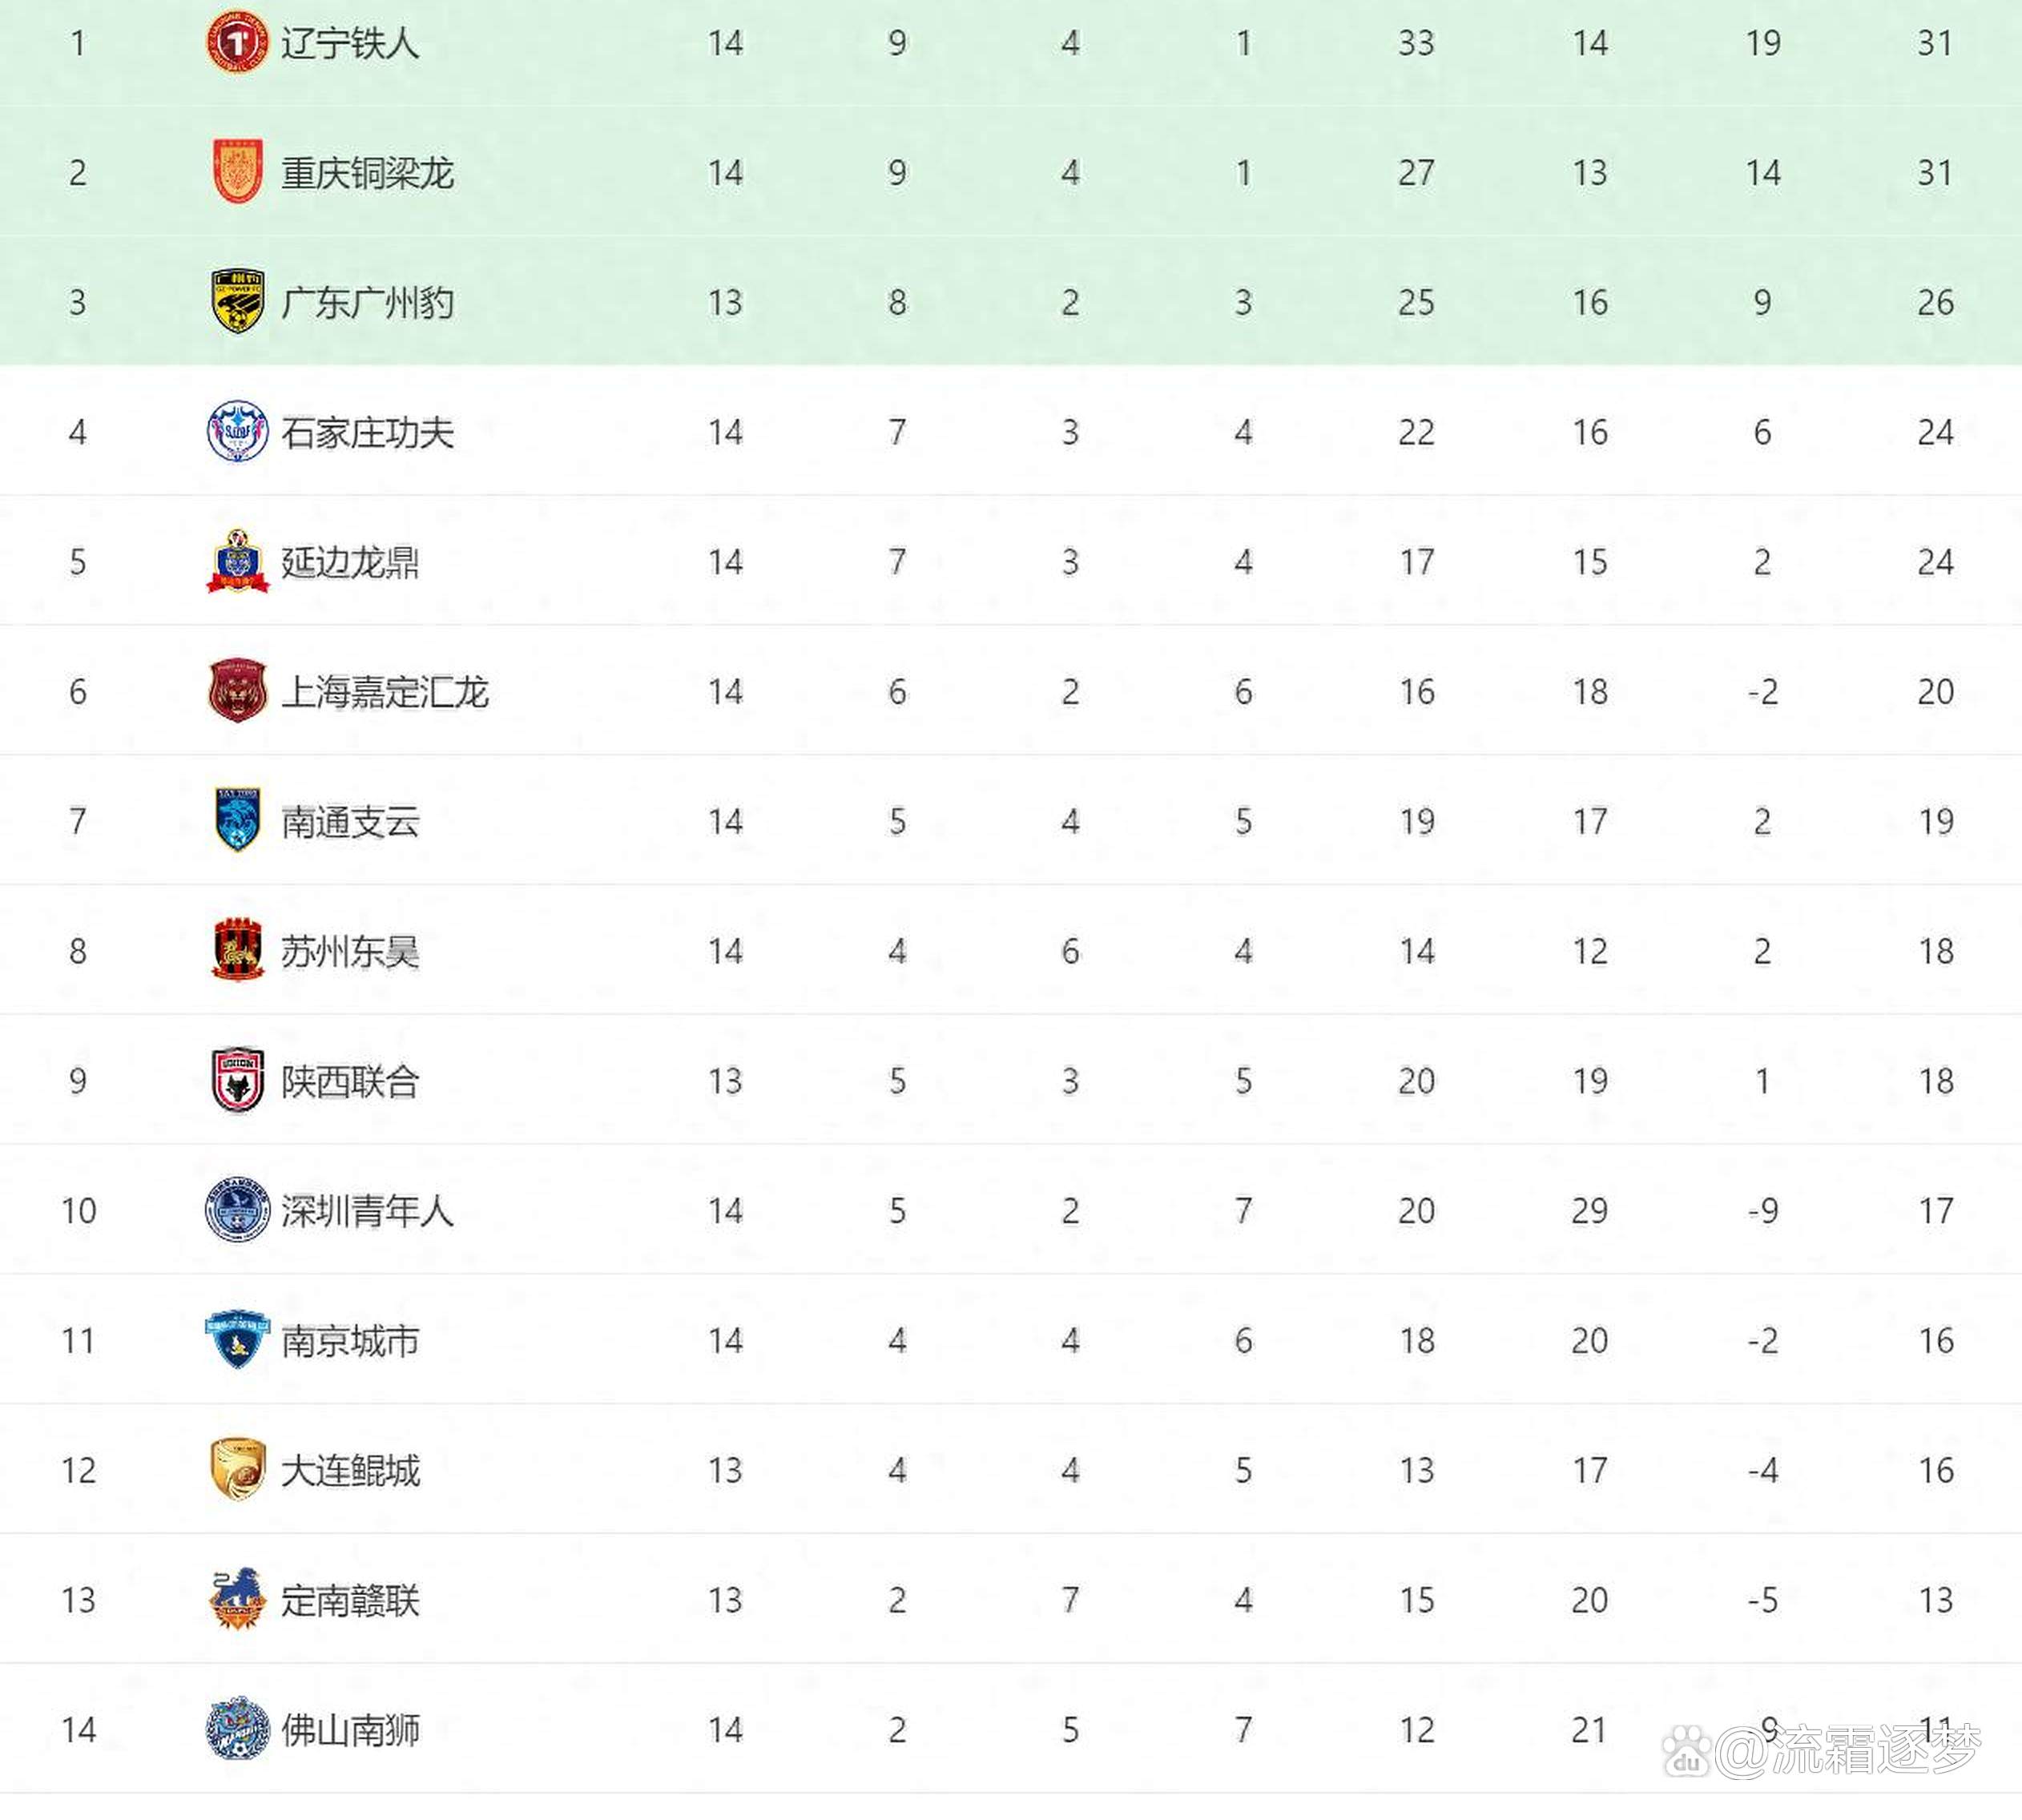Open the 陕西联合 wolf badge
This screenshot has width=2022, height=1820.
[x=238, y=1080]
